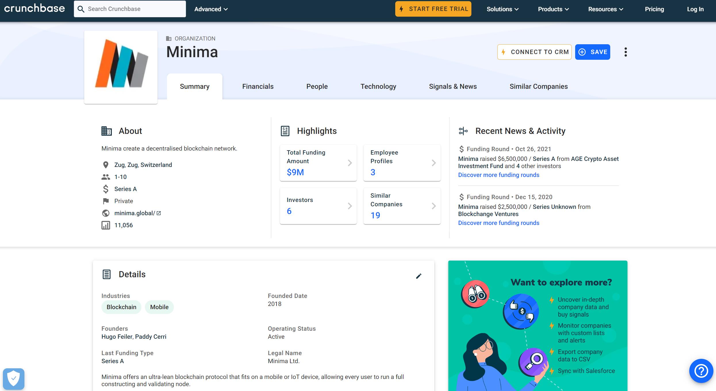Open the Blockchange Ventures link

point(488,214)
